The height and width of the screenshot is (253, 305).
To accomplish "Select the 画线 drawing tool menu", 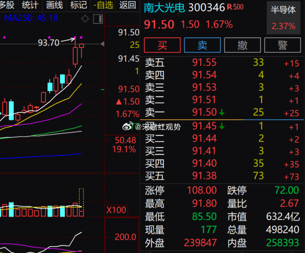I will click(54, 5).
